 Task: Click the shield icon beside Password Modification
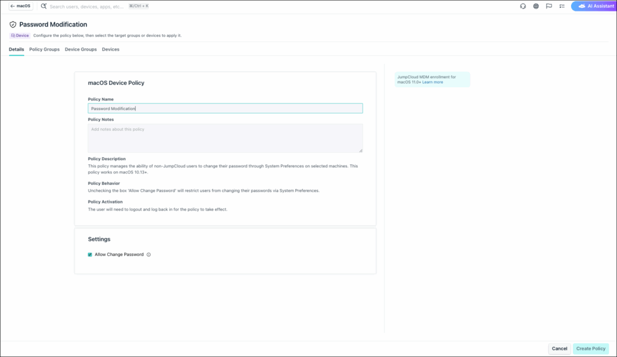tap(13, 24)
